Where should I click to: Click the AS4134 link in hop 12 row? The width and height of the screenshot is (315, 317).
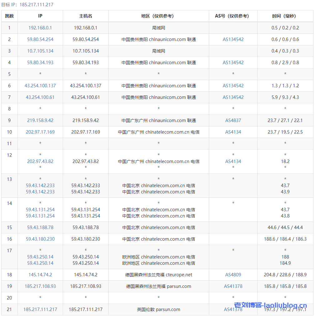pos(233,161)
